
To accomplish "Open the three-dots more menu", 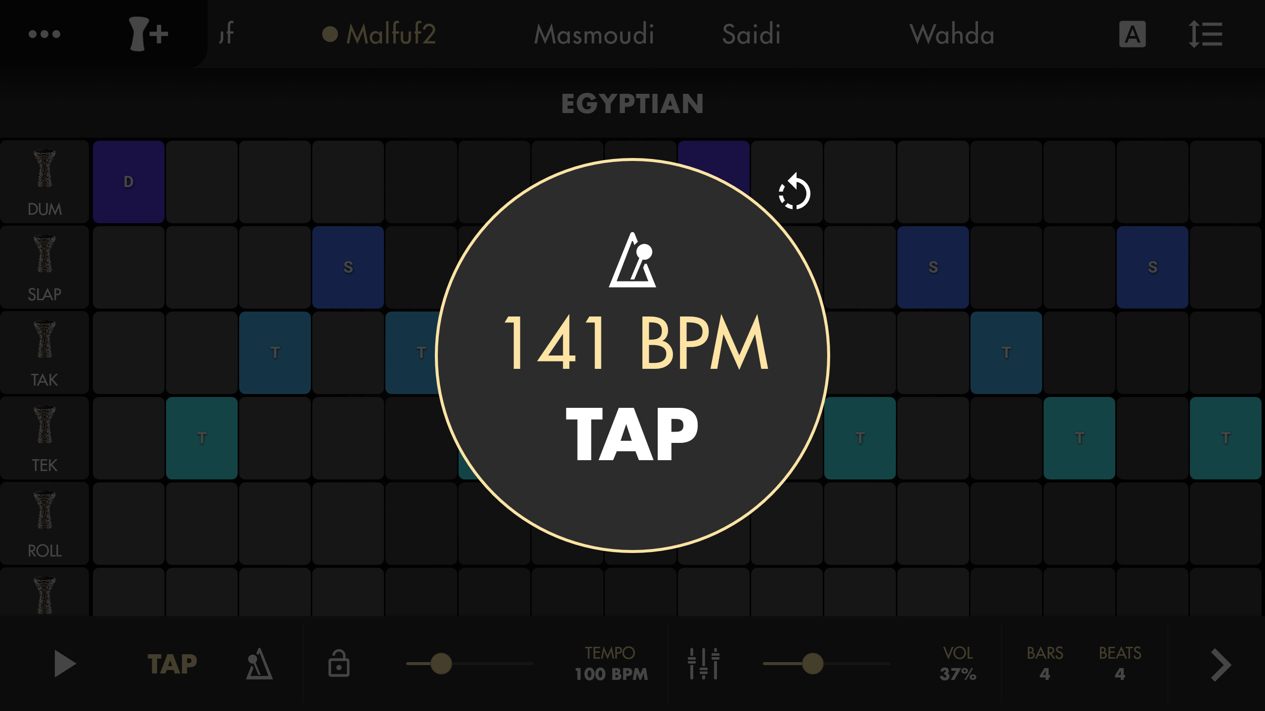I will [x=44, y=34].
